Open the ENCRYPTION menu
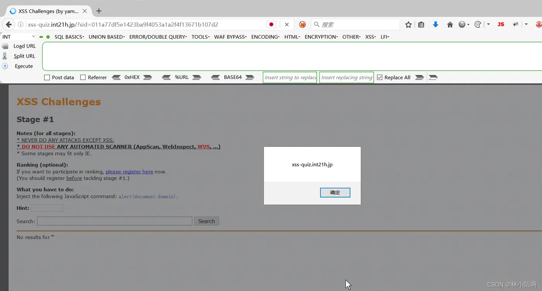The width and height of the screenshot is (542, 291). pyautogui.click(x=321, y=37)
